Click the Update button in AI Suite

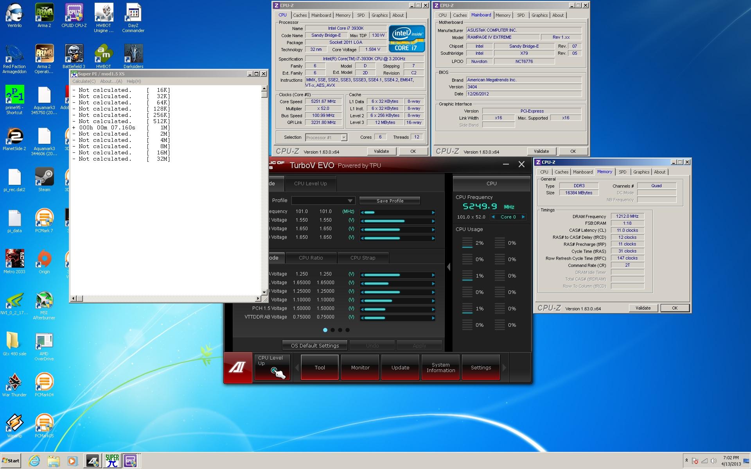(400, 367)
